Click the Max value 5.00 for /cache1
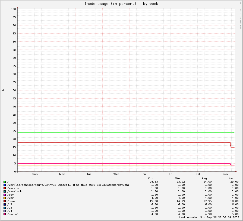This screenshot has height=221, width=243. [x=235, y=214]
